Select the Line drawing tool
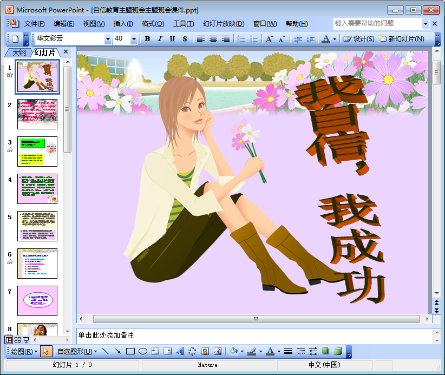Viewport: 445px width, 375px height. click(x=105, y=351)
